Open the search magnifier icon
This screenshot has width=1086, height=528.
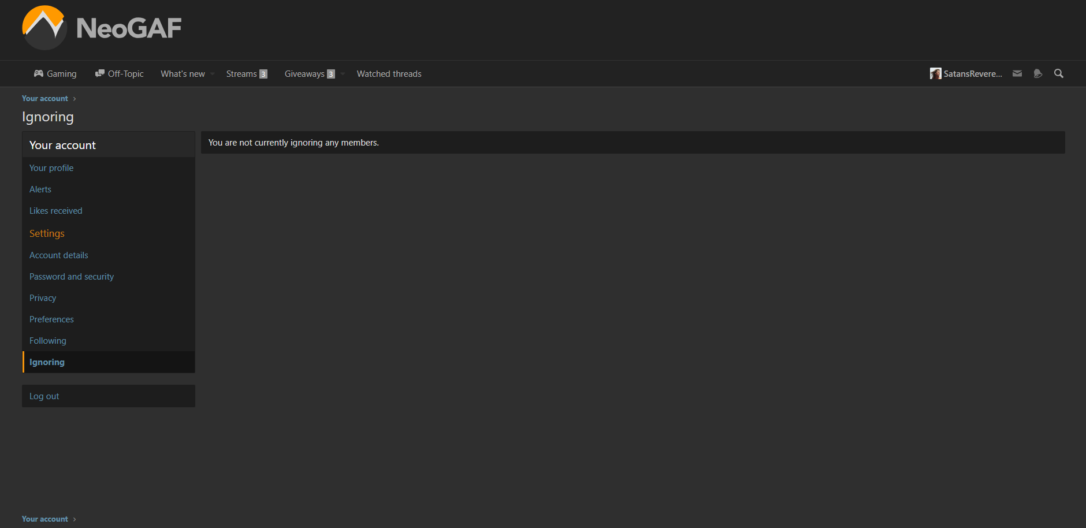1058,73
